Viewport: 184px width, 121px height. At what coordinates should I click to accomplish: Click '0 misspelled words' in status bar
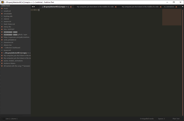tap(147, 119)
